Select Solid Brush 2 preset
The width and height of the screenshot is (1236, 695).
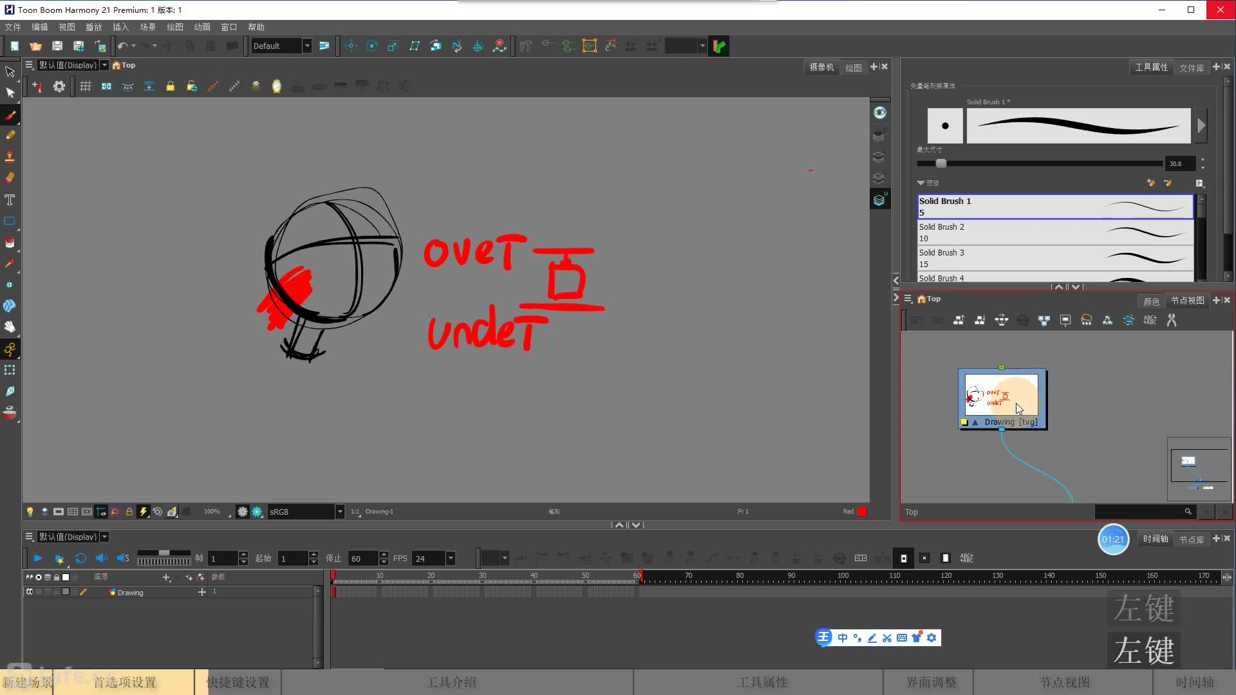pos(1056,232)
